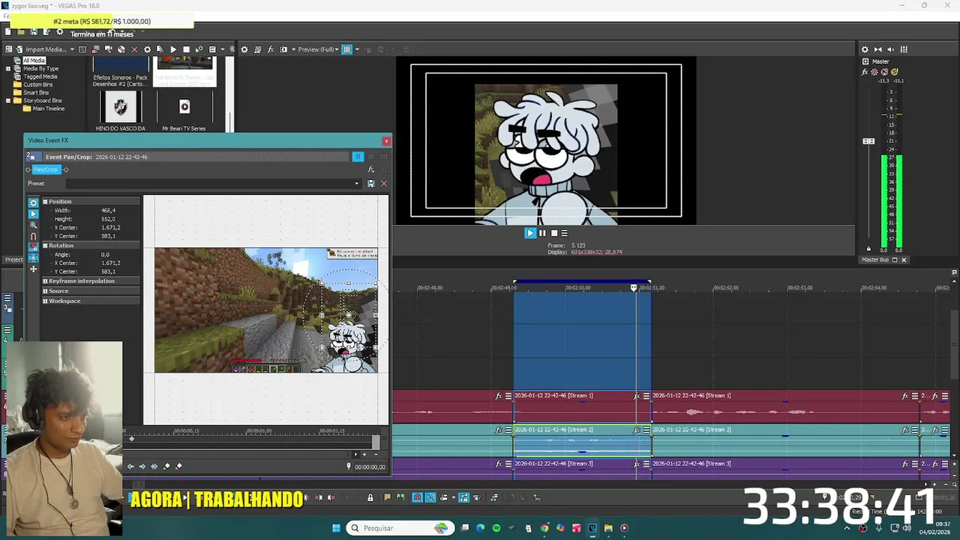Select the Pan/Crop plug-in chain button

[x=46, y=169]
